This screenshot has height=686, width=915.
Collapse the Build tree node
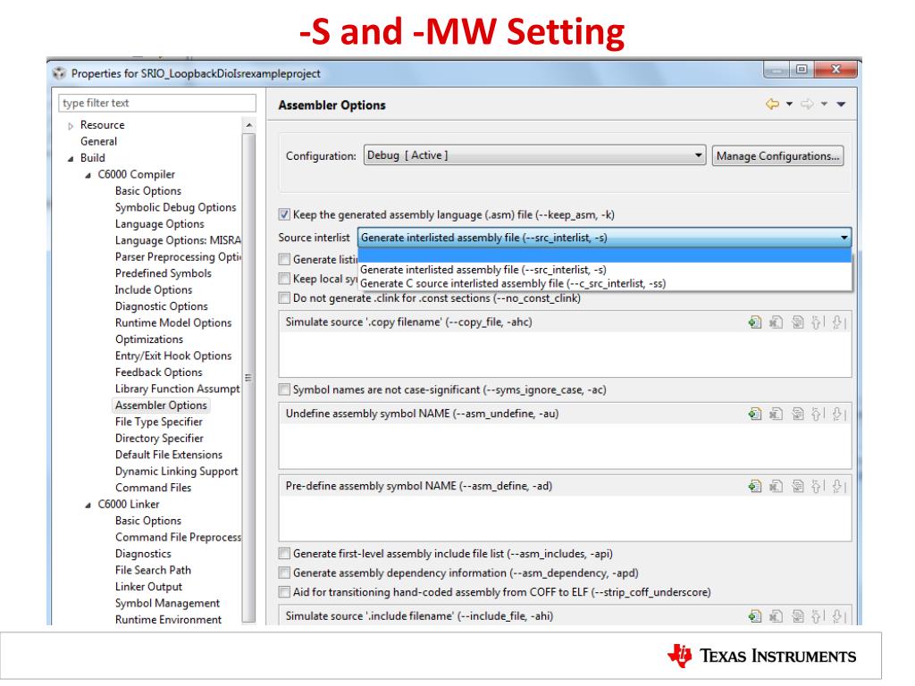[x=71, y=159]
